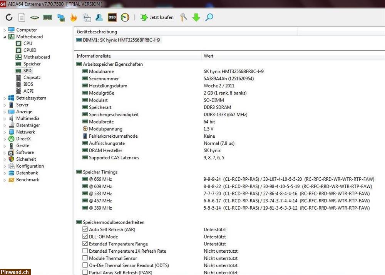Click the magnifying glass search icon

[209, 17]
